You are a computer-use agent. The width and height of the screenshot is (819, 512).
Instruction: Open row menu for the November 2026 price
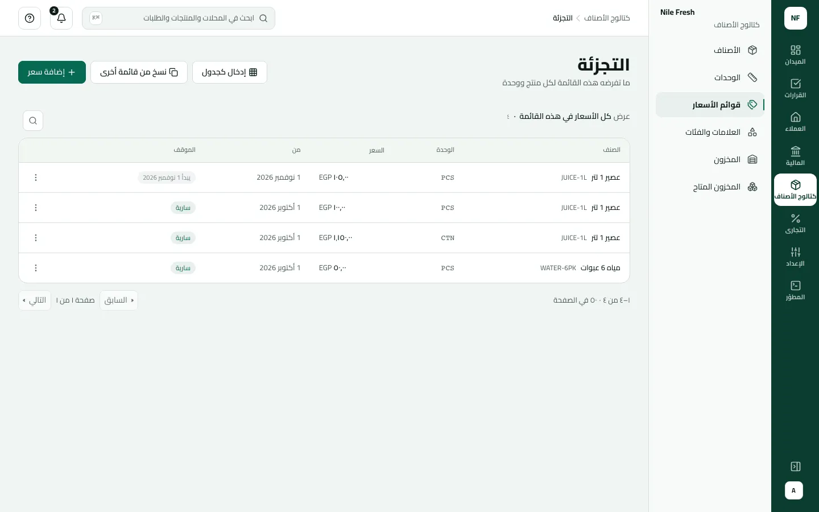(36, 177)
